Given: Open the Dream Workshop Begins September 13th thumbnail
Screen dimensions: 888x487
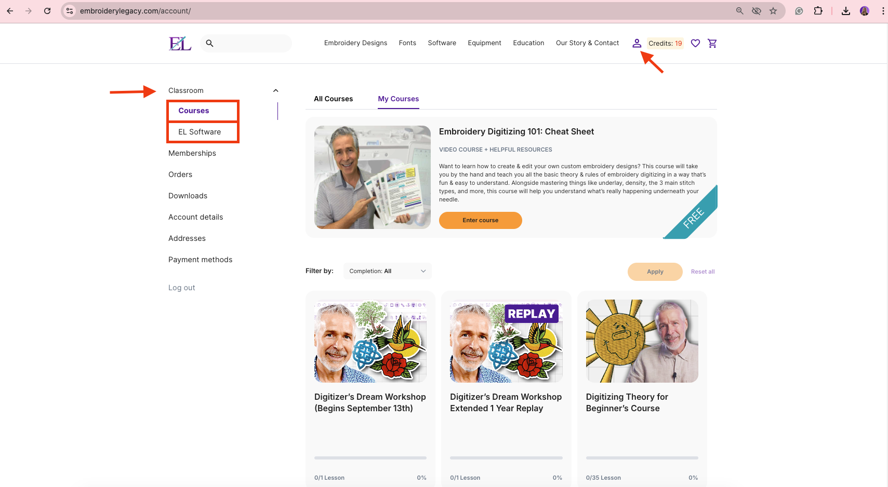Looking at the screenshot, I should click(370, 341).
